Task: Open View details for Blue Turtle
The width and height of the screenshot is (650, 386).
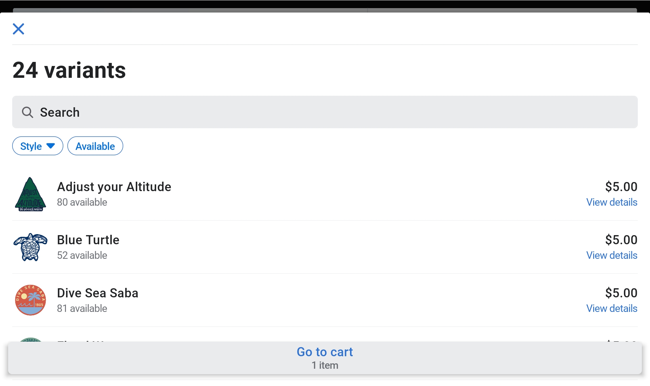Action: (x=611, y=255)
